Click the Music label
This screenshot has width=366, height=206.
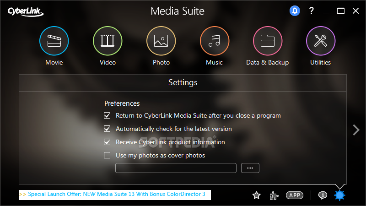pos(214,62)
